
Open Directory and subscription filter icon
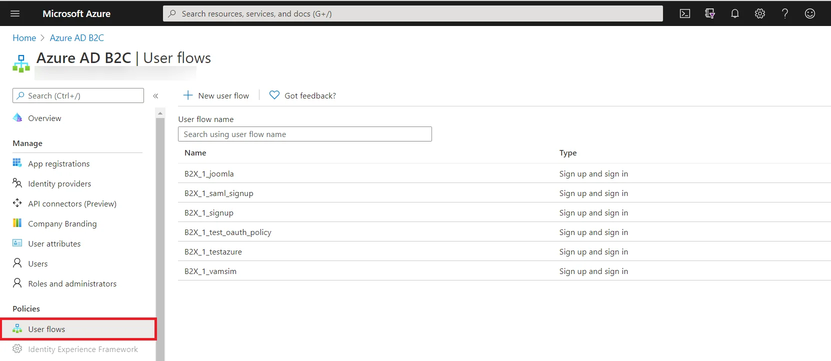coord(710,13)
